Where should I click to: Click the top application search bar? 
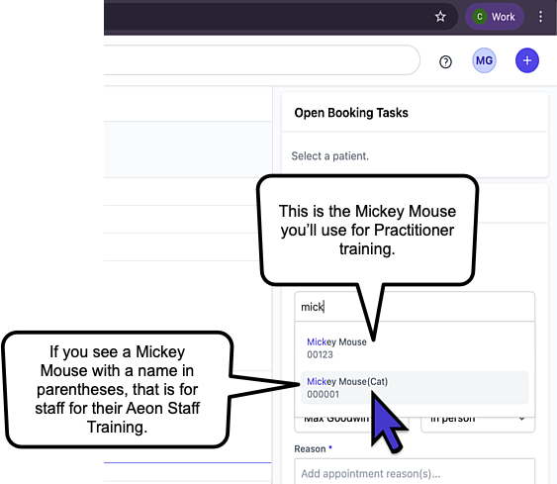[x=262, y=60]
